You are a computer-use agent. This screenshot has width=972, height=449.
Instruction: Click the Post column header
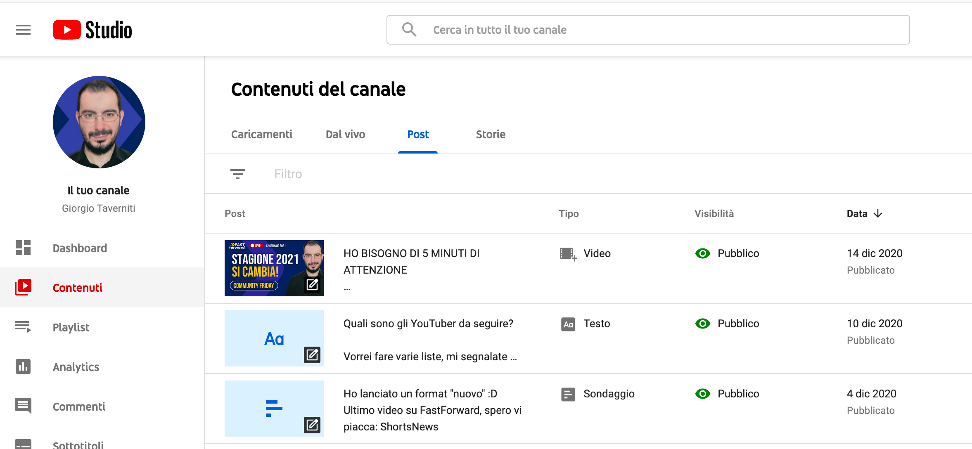pyautogui.click(x=235, y=213)
